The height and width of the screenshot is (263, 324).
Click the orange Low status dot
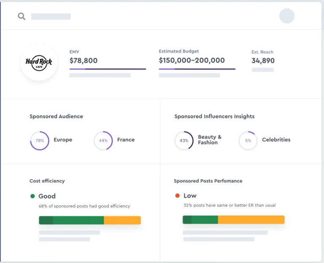pos(177,196)
